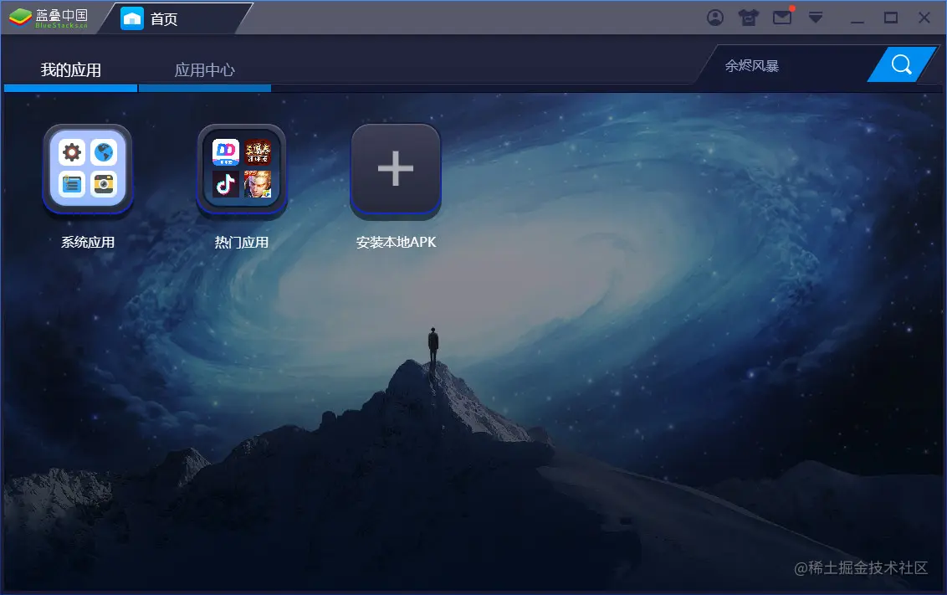
Task: Expand the dropdown arrow menu near mailbox
Action: [816, 17]
